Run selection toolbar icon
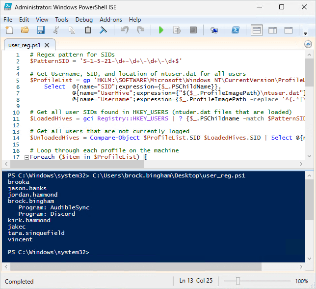The height and width of the screenshot is (289, 316). click(177, 30)
